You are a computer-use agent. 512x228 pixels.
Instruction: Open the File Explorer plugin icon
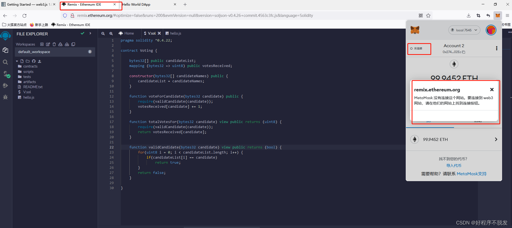[x=5, y=50]
